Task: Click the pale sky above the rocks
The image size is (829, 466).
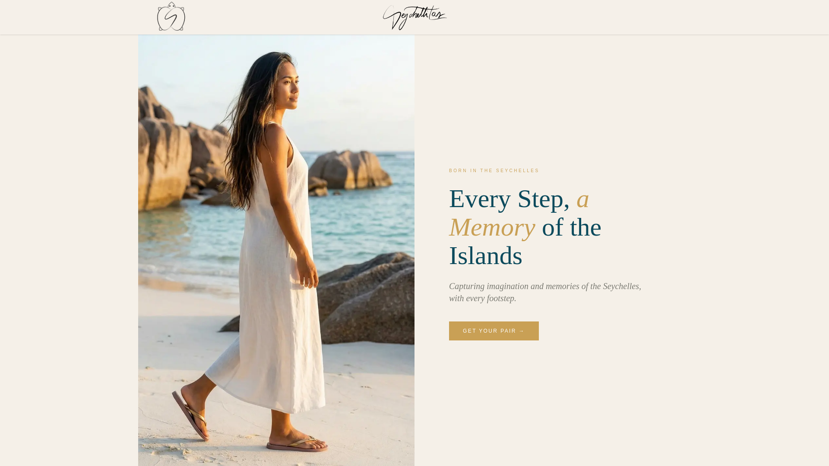Action: 350,86
